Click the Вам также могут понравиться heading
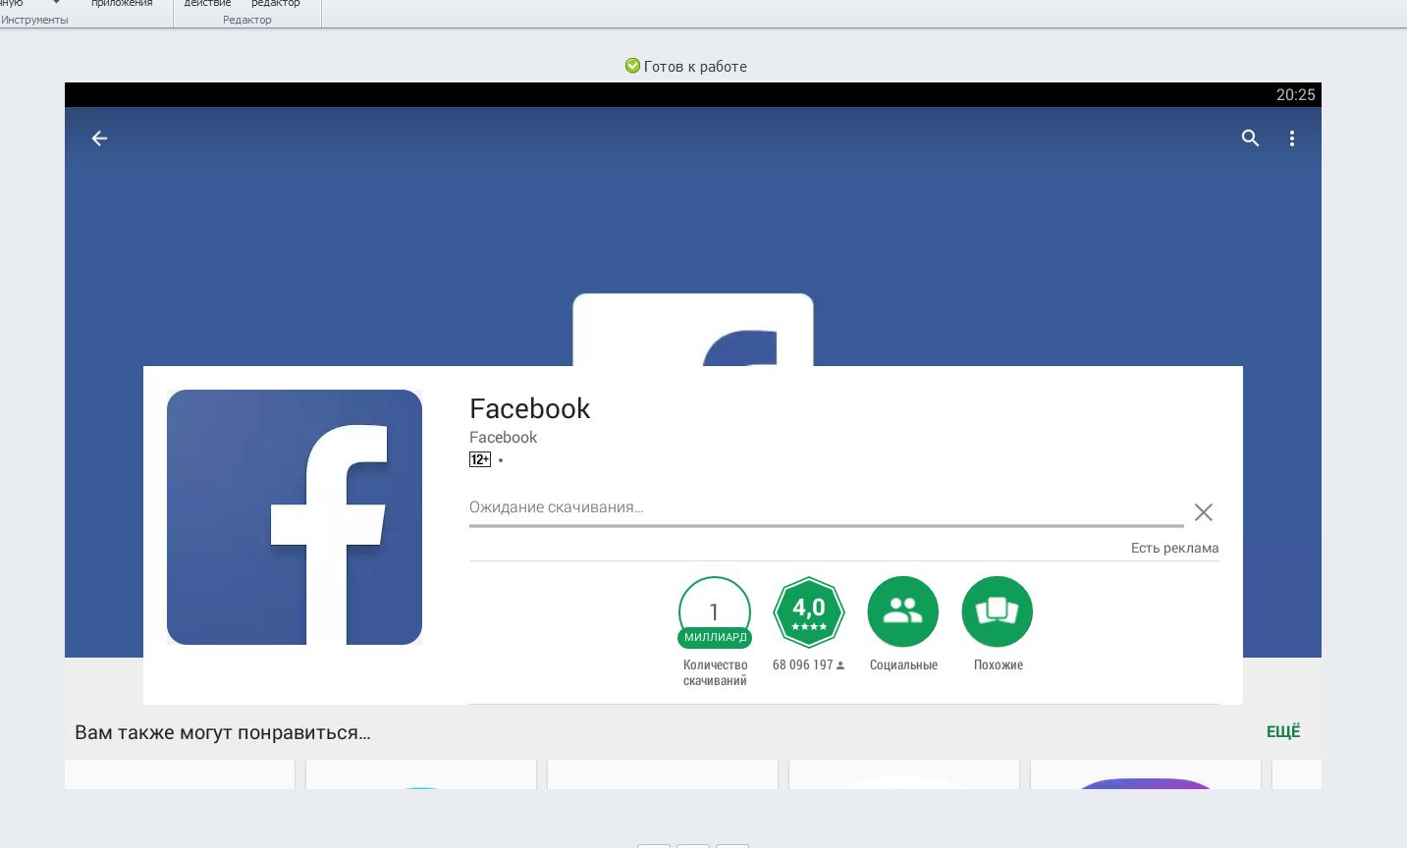The image size is (1407, 848). (x=223, y=733)
